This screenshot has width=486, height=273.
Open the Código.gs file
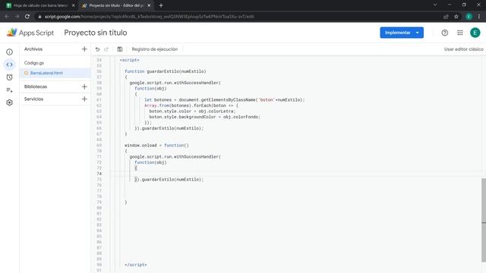coord(34,63)
